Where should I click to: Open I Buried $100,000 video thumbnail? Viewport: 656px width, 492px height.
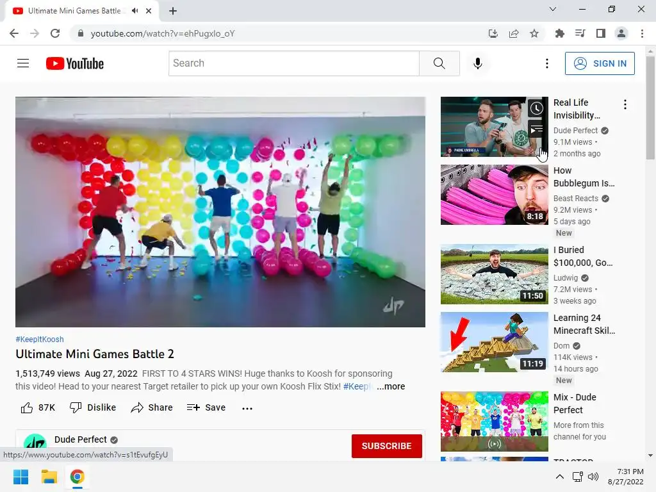tap(494, 274)
